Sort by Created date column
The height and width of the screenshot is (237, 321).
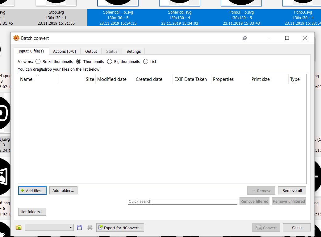(x=153, y=79)
